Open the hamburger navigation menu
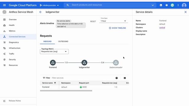The image size is (189, 106). click(4, 5)
